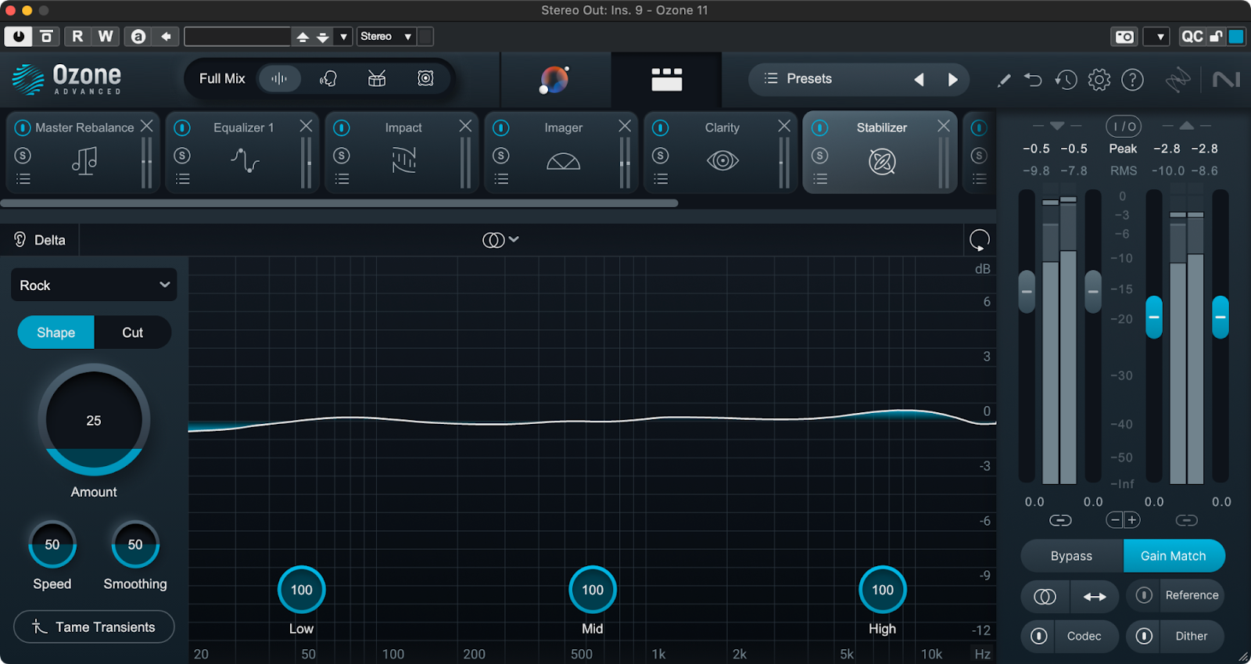Click the Stabilizer module icon
The height and width of the screenshot is (664, 1251).
882,162
